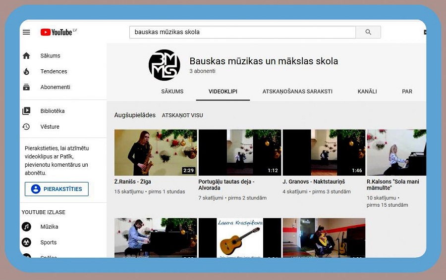This screenshot has width=446, height=280.
Task: Click the search magnifier button
Action: (368, 32)
